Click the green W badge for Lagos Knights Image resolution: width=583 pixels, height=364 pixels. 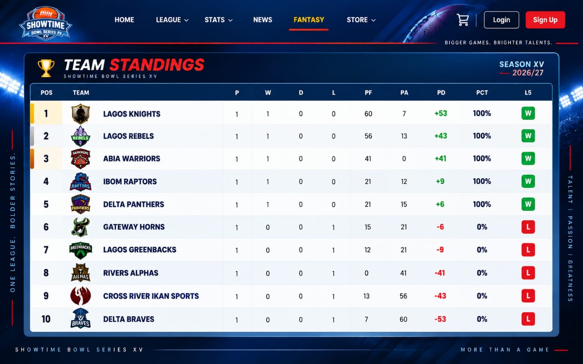tap(528, 113)
